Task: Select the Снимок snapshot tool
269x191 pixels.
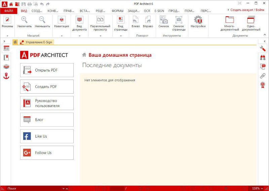Action: 164,22
